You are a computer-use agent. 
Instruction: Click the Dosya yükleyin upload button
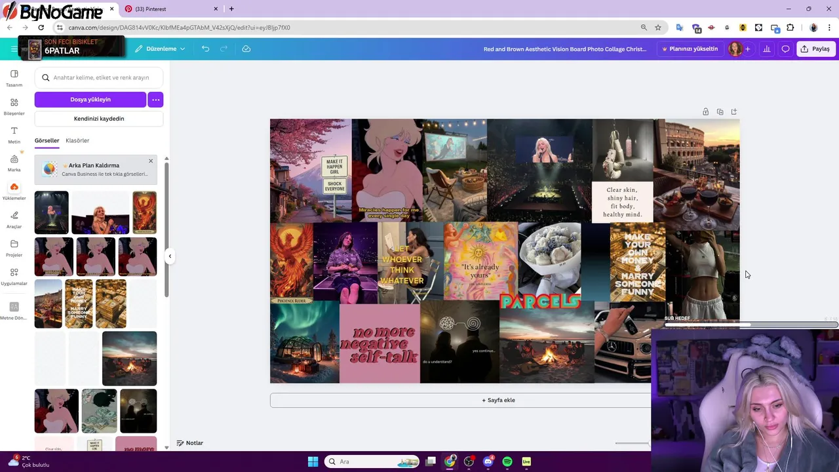(x=90, y=100)
